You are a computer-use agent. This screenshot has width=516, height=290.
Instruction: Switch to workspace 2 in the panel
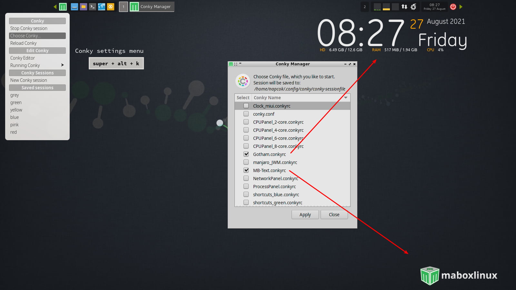[x=365, y=7]
